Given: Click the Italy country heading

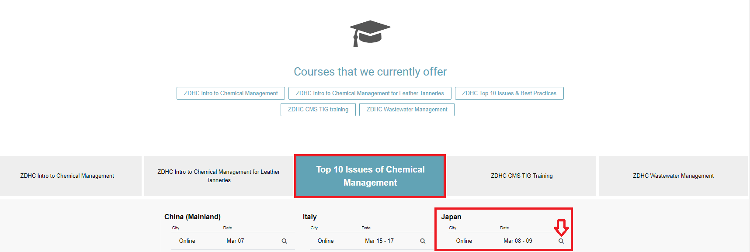Looking at the screenshot, I should (x=310, y=217).
